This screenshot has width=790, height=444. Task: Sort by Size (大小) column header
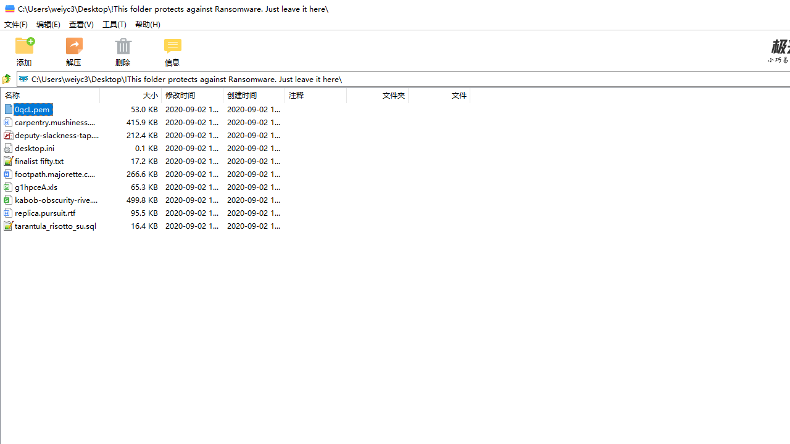pyautogui.click(x=131, y=96)
